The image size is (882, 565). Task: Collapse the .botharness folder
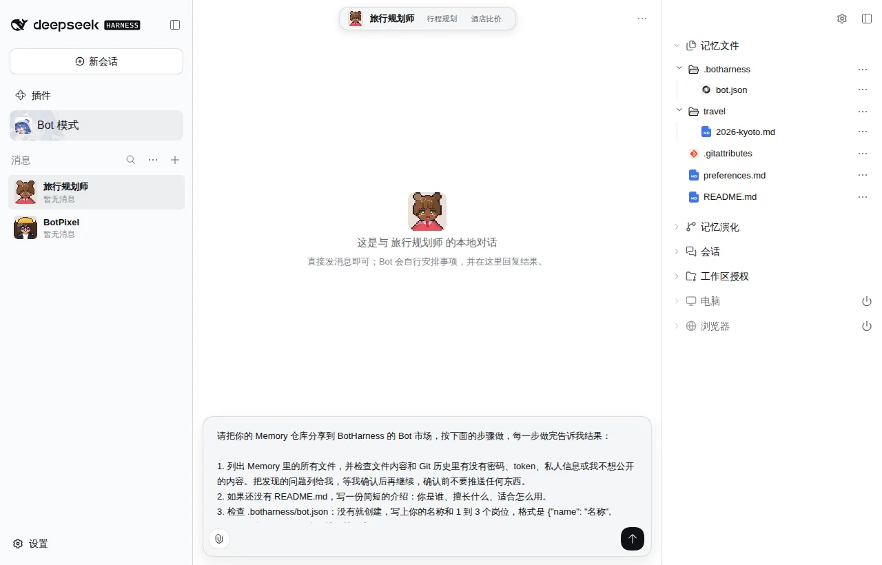pos(679,69)
